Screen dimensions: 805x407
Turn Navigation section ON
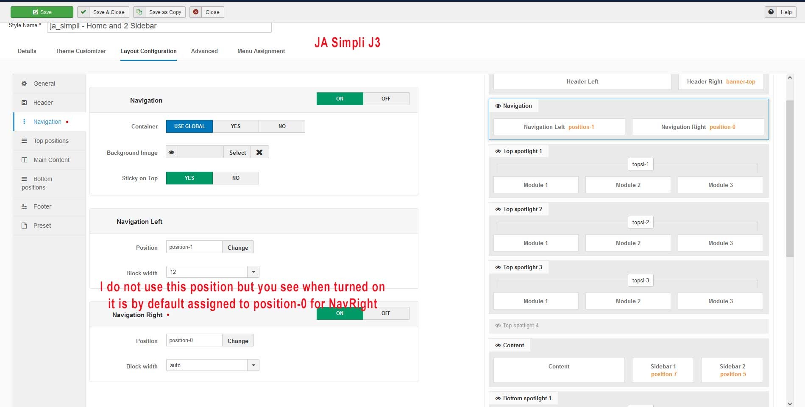pos(340,99)
